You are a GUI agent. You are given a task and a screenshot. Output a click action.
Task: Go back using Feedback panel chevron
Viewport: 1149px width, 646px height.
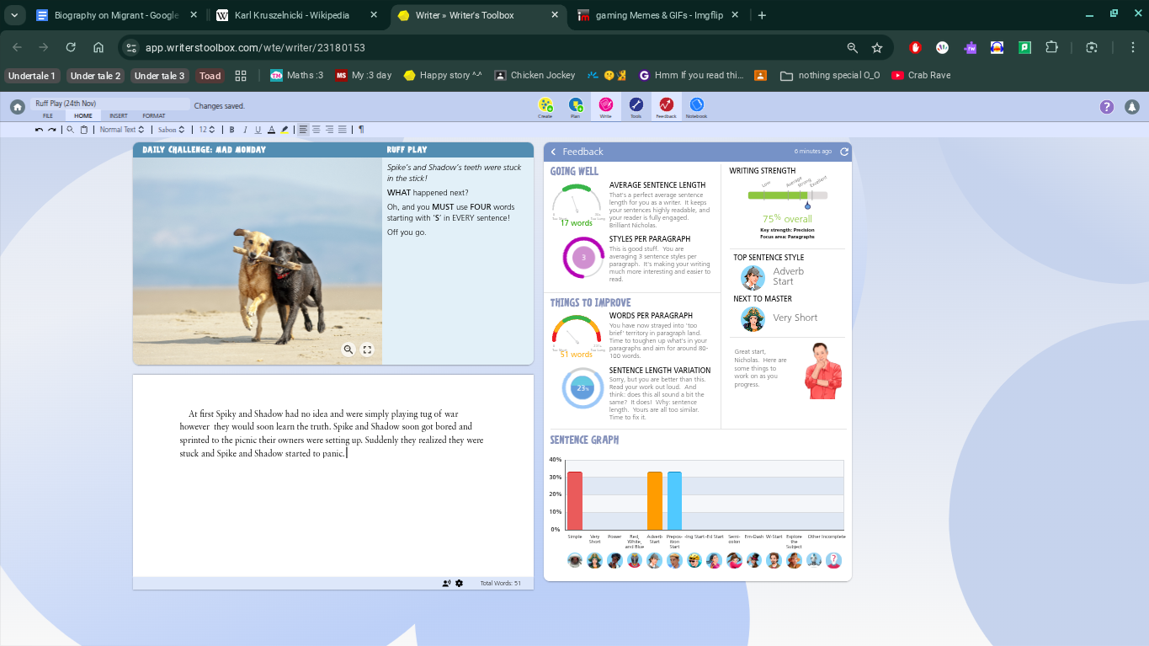coord(553,152)
